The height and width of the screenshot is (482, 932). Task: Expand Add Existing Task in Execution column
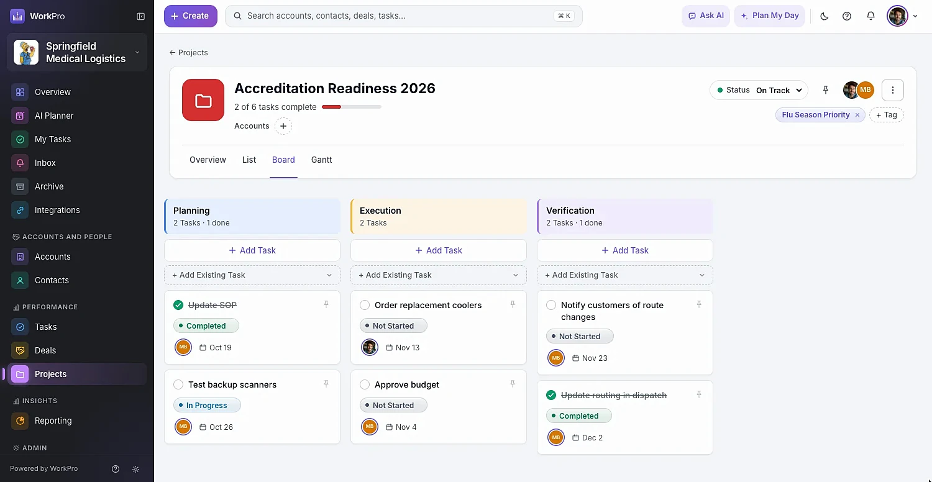[439, 275]
